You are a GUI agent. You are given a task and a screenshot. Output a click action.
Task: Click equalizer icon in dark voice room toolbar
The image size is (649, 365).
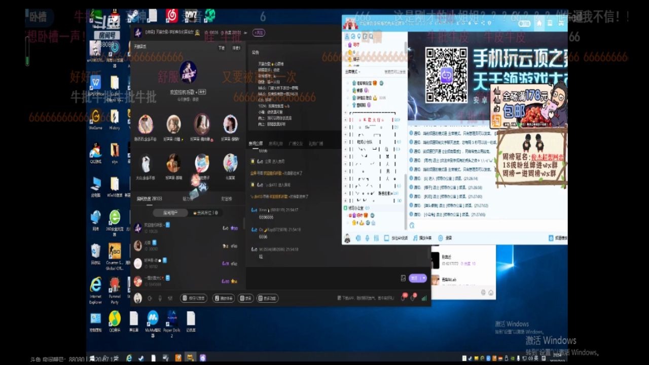[x=170, y=298]
